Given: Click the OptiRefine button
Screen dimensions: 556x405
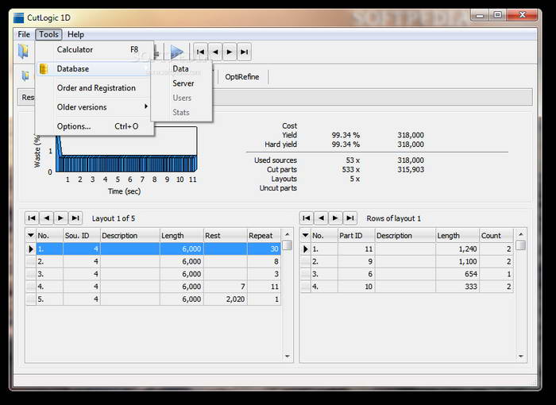Looking at the screenshot, I should coord(243,77).
